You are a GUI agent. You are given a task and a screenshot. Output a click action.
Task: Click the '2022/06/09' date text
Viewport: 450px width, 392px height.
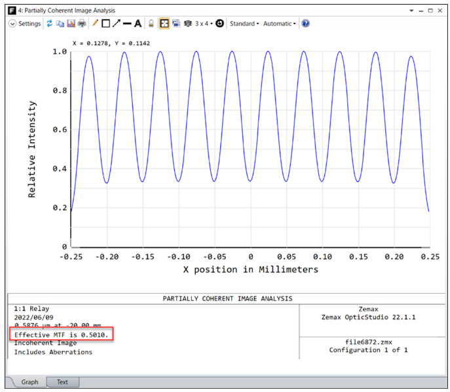point(33,317)
